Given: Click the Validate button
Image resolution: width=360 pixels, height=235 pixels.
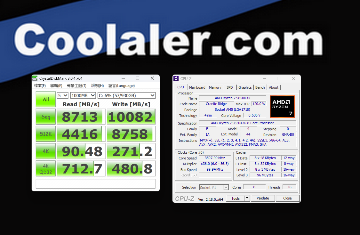Looking at the screenshot, I should click(x=263, y=198).
